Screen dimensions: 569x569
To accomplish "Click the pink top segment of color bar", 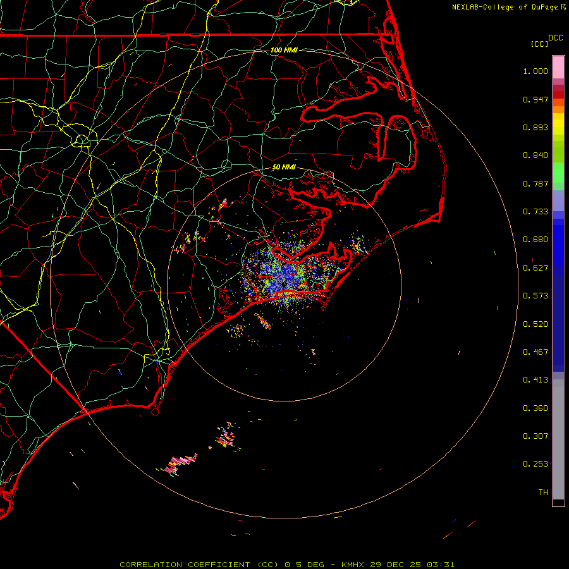I will click(558, 68).
